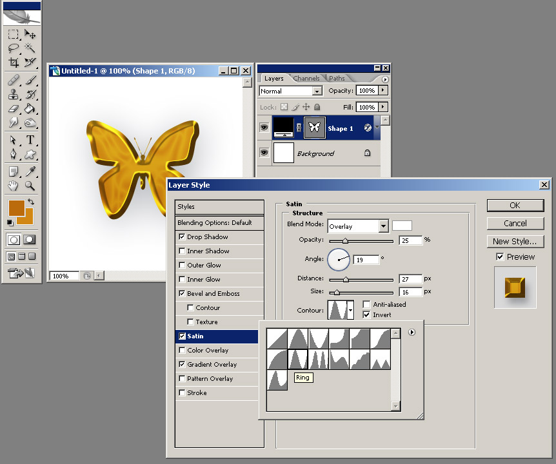Select the Hand tool
The width and height of the screenshot is (556, 464).
pos(13,186)
